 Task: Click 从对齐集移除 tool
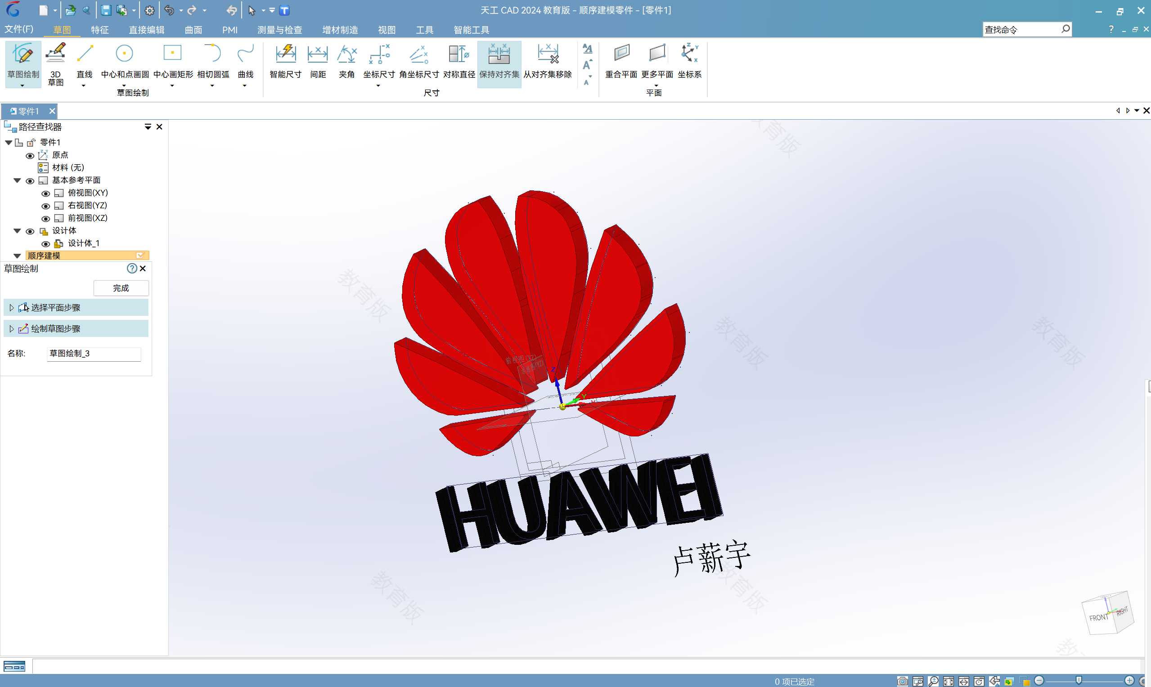point(547,61)
